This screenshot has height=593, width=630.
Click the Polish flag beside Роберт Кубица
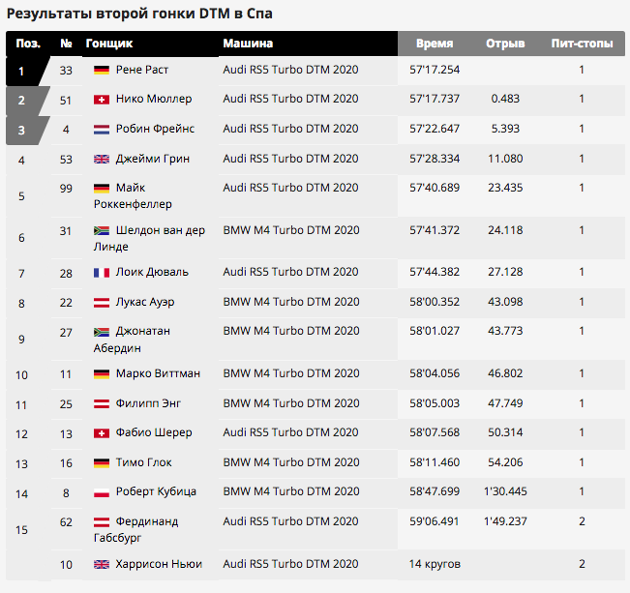pos(102,492)
